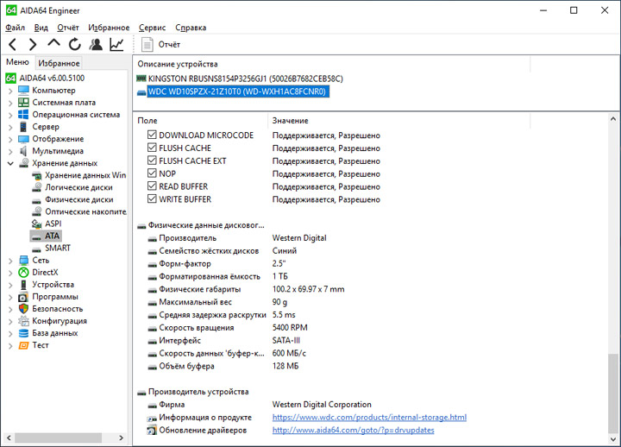
Task: Go back with the left arrow toolbar button
Action: [12, 44]
